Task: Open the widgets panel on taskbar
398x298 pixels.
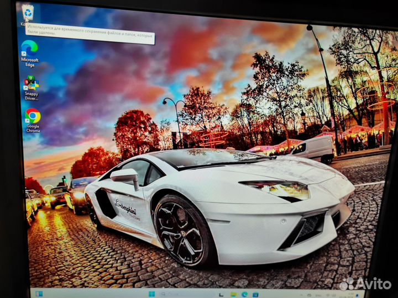Action: click(39, 294)
